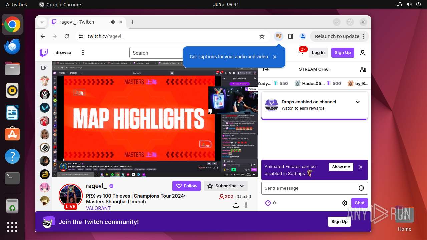
Task: Open the system volume indicator
Action: tap(409, 4)
